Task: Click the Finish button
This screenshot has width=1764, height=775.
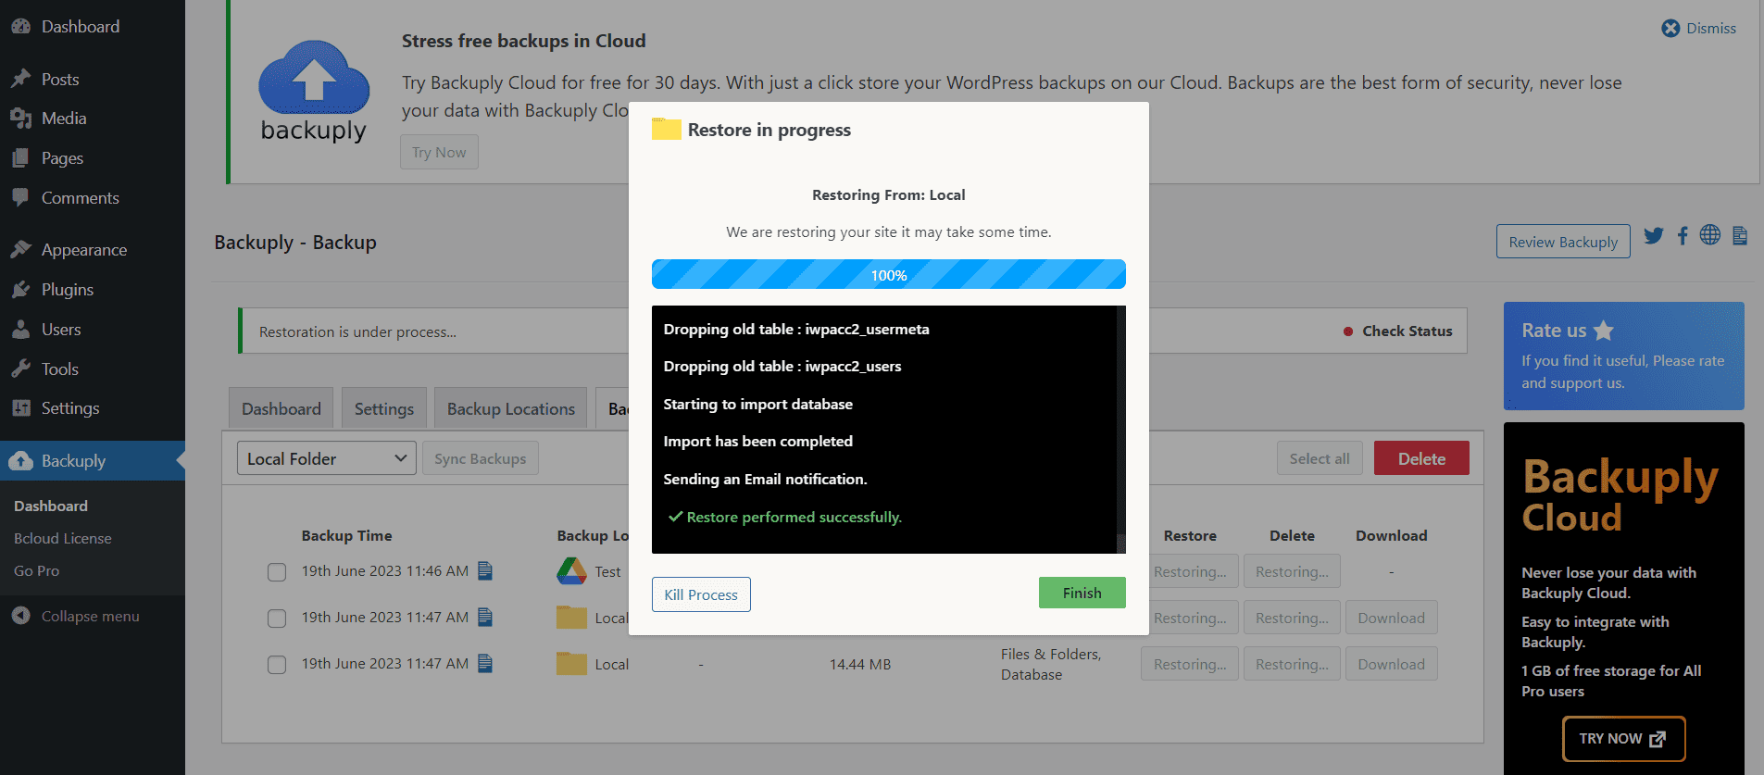Action: click(x=1082, y=593)
